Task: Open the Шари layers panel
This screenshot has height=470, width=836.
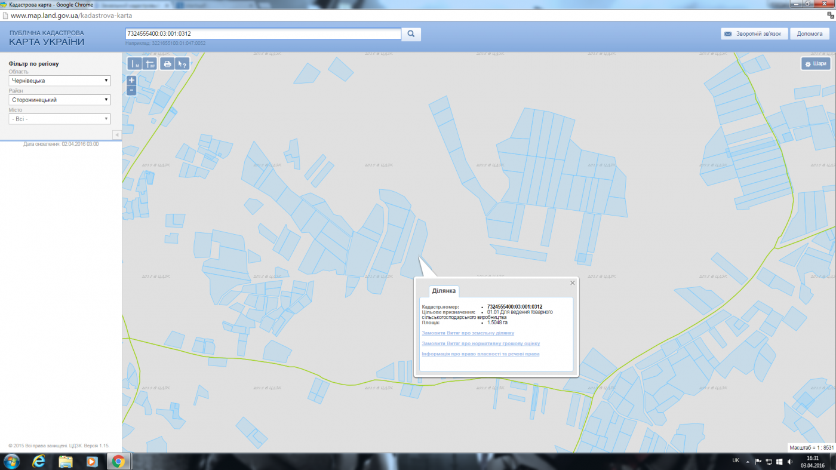Action: [815, 64]
